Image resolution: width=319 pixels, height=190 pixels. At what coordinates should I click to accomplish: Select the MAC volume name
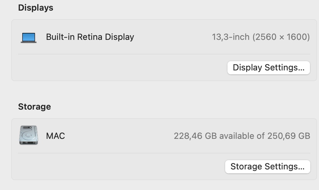click(55, 136)
